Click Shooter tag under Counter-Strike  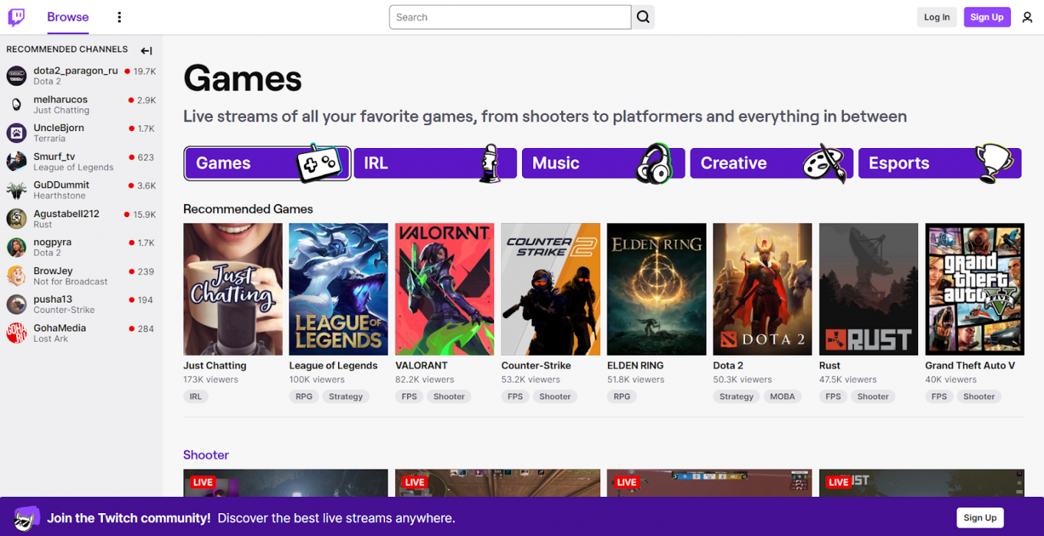click(x=555, y=396)
